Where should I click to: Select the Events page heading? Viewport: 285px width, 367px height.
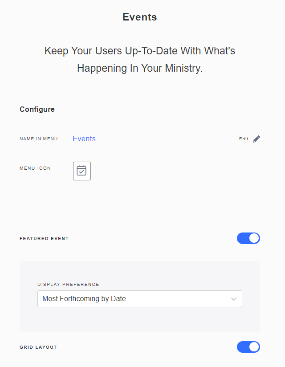click(139, 17)
